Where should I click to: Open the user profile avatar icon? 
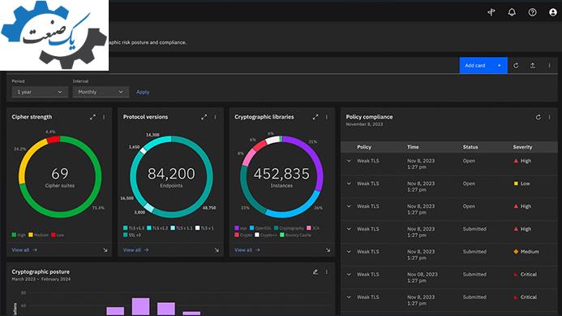click(553, 12)
